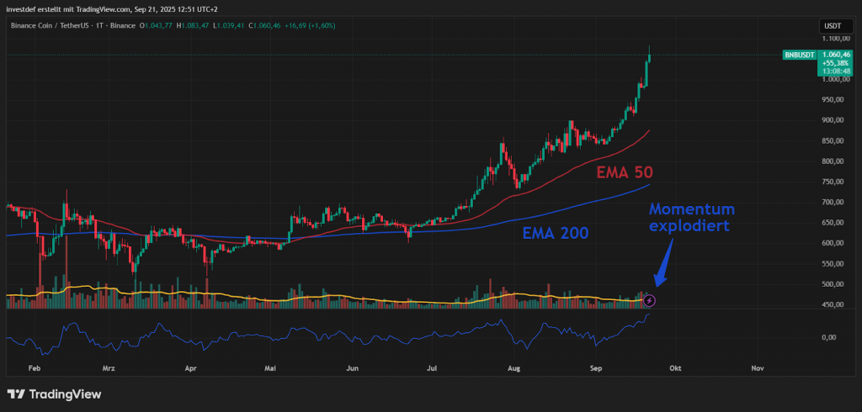Click the Binance Coin / TetherUS symbol title
This screenshot has height=412, width=862.
click(x=51, y=25)
